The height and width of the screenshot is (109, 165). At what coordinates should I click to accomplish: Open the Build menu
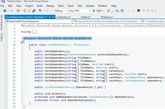pyautogui.click(x=40, y=6)
